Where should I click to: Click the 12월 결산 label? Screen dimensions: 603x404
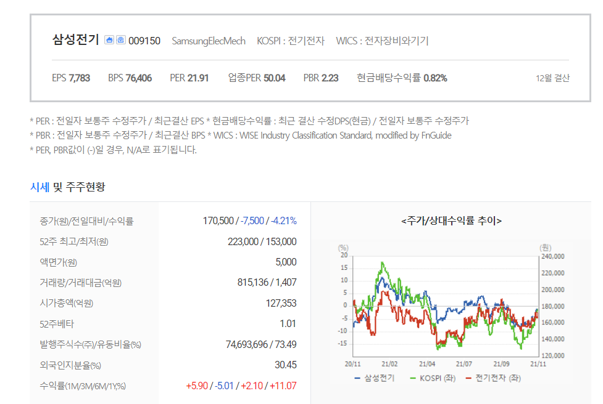pos(552,78)
